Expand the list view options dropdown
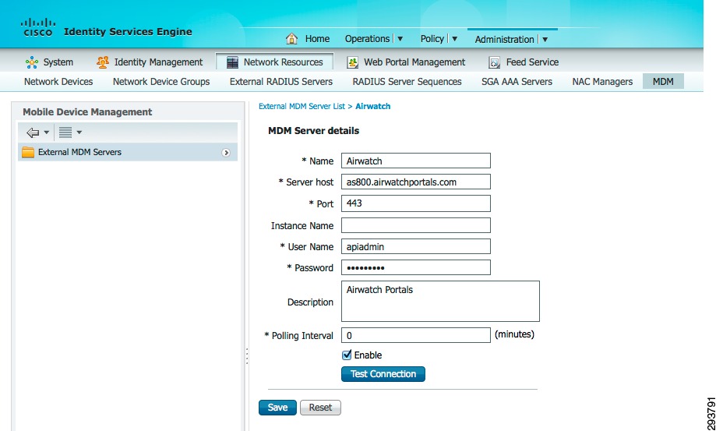The width and height of the screenshot is (716, 431). click(x=79, y=132)
